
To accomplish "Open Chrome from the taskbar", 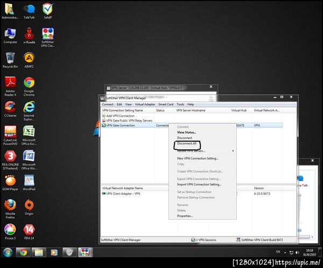I will (23, 252).
